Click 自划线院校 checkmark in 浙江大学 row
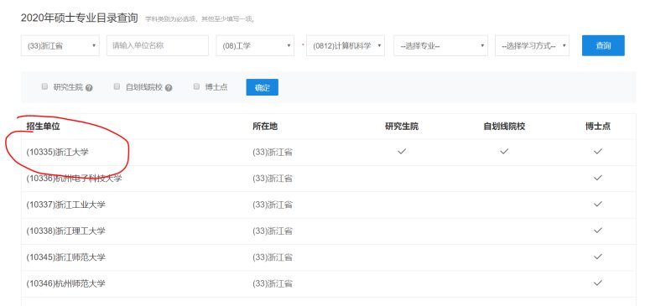The height and width of the screenshot is (306, 671). click(x=504, y=152)
